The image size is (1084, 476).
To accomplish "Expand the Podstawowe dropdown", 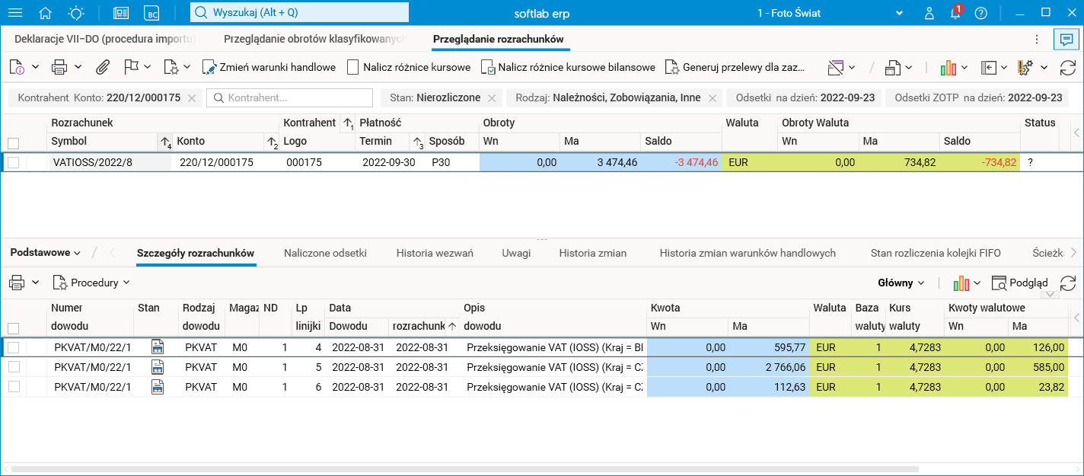I will point(46,253).
